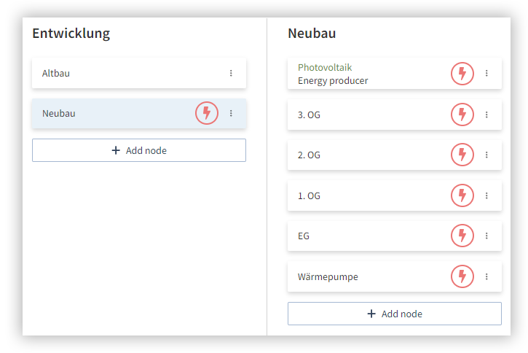528x353 pixels.
Task: Open the three-dot menu for 3. OG
Action: 486,115
